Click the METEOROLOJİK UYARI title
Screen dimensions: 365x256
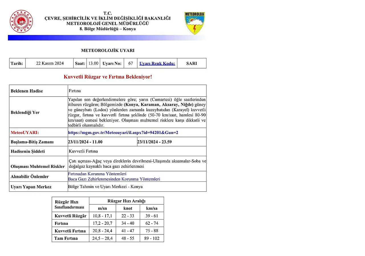pyautogui.click(x=108, y=51)
